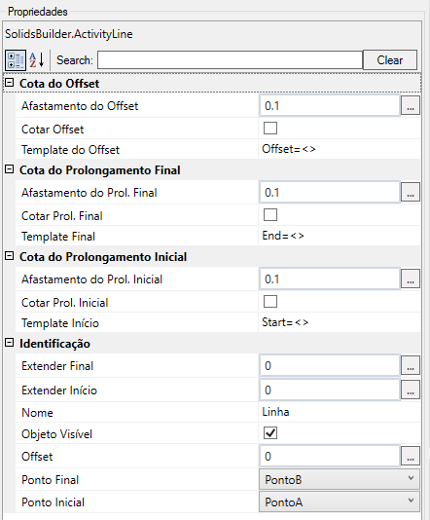Open ellipsis editor for Offset value

click(411, 456)
